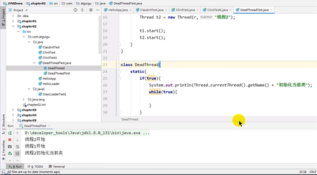Click the down stack trace arrow
317x175 pixels.
pyautogui.click(x=17, y=140)
